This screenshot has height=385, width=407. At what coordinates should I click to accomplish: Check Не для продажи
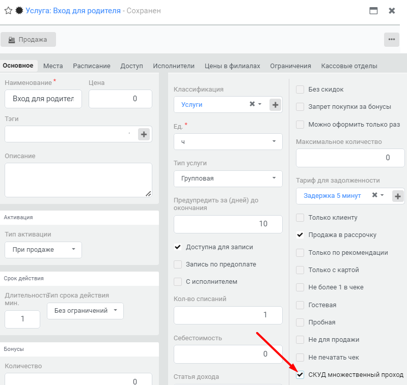300,339
